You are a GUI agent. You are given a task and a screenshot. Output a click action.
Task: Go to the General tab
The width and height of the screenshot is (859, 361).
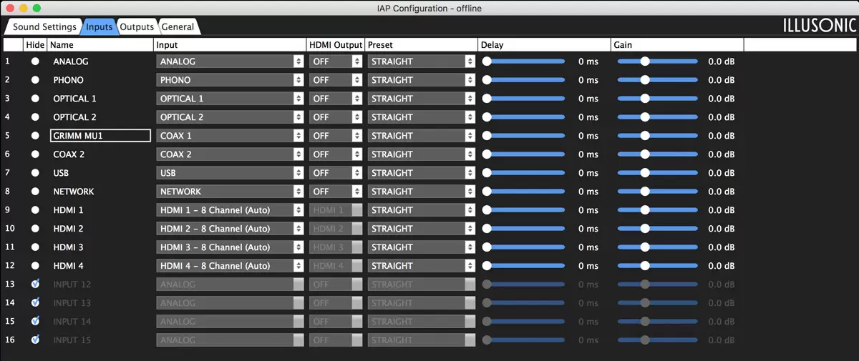coord(178,27)
